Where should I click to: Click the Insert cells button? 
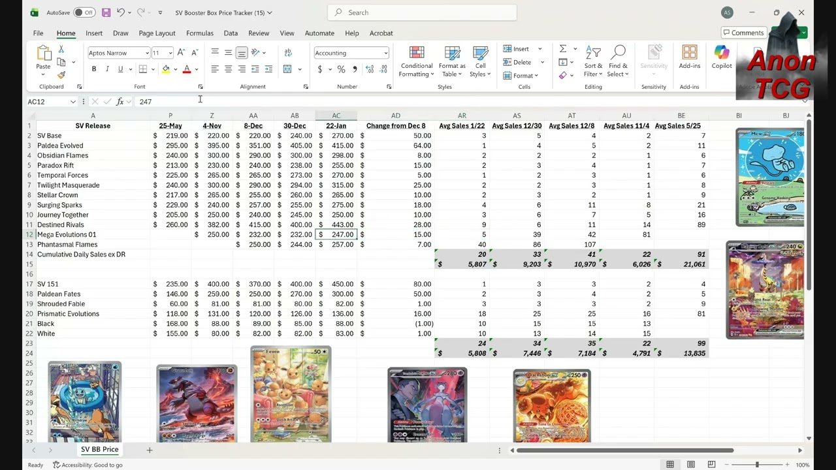516,49
